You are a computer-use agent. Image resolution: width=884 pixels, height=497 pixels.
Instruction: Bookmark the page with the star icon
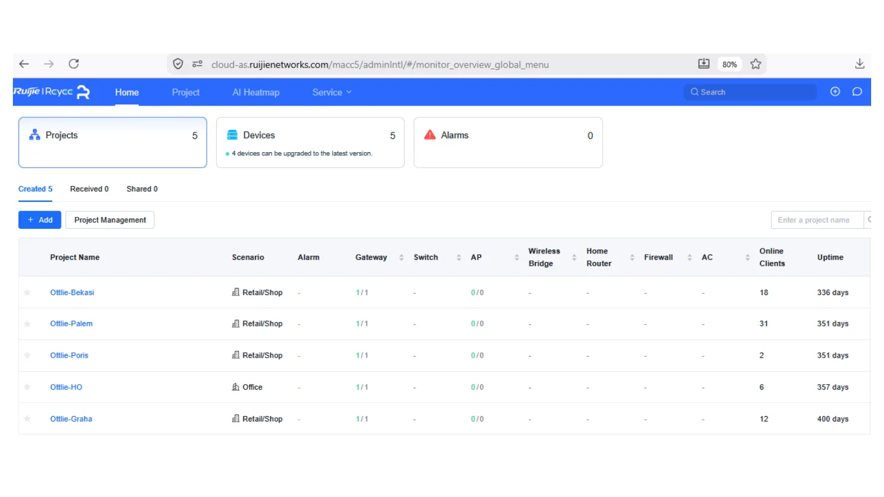[x=756, y=64]
